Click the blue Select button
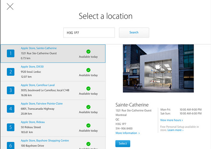The width and height of the screenshot is (211, 149). [x=123, y=144]
